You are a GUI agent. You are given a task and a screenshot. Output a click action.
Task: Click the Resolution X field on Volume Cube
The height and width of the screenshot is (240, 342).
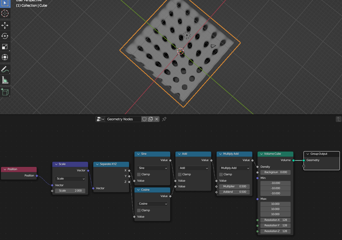click(275, 220)
